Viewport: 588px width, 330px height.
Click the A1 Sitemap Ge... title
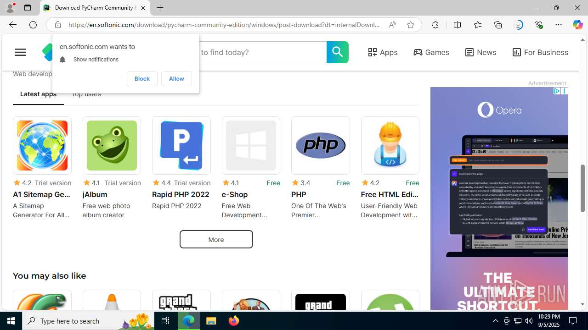click(x=42, y=194)
